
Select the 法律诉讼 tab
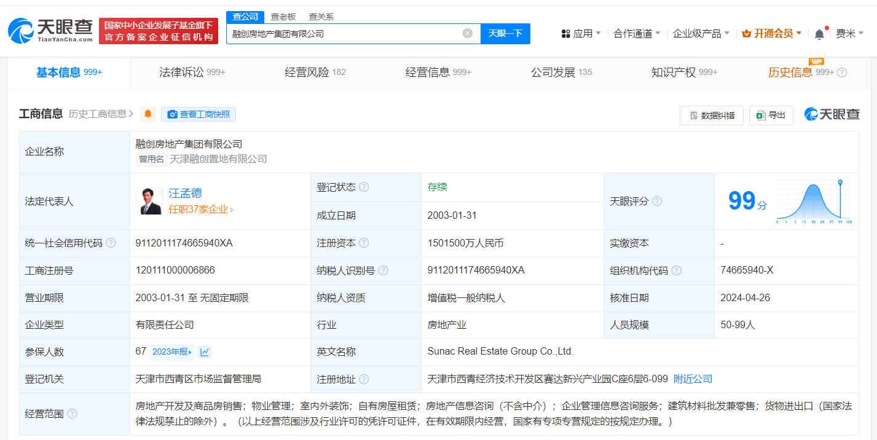[x=192, y=73]
